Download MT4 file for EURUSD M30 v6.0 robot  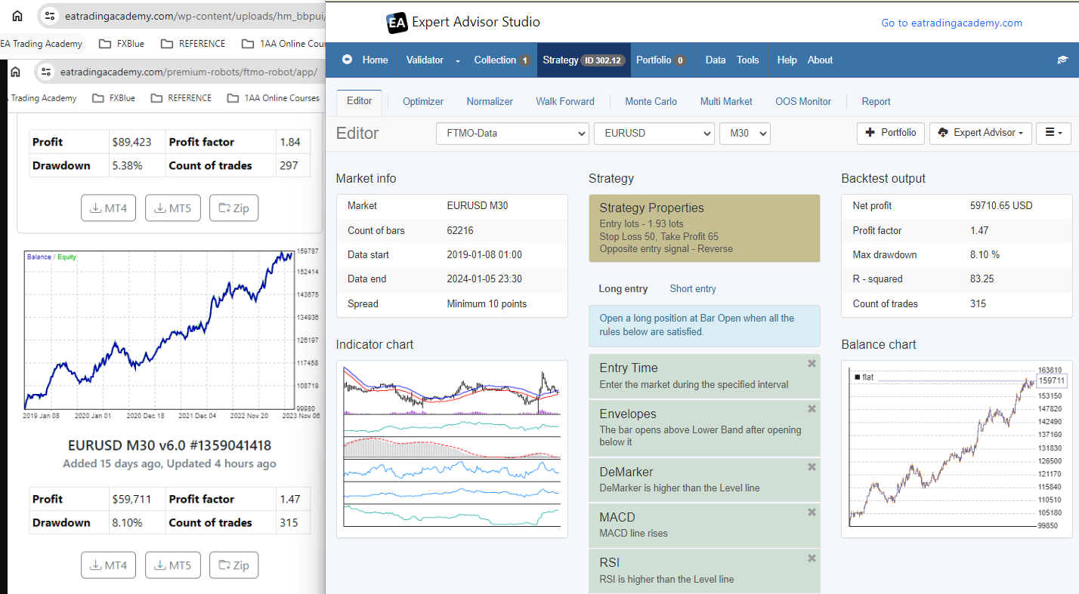point(109,565)
